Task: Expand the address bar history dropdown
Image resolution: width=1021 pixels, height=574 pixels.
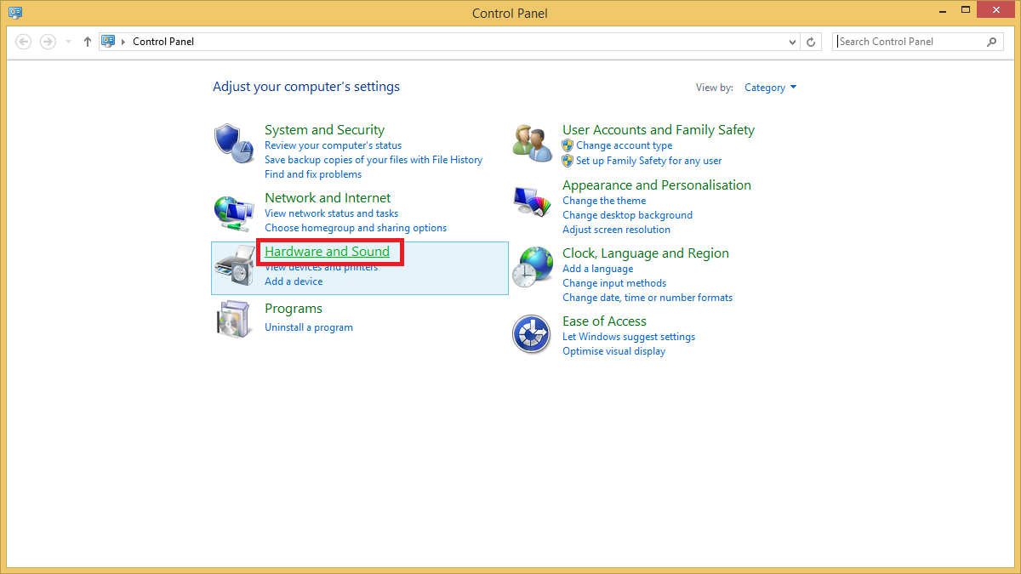Action: pos(792,42)
